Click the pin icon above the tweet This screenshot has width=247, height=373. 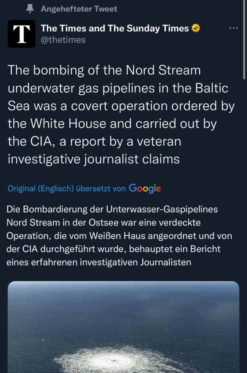(x=30, y=9)
